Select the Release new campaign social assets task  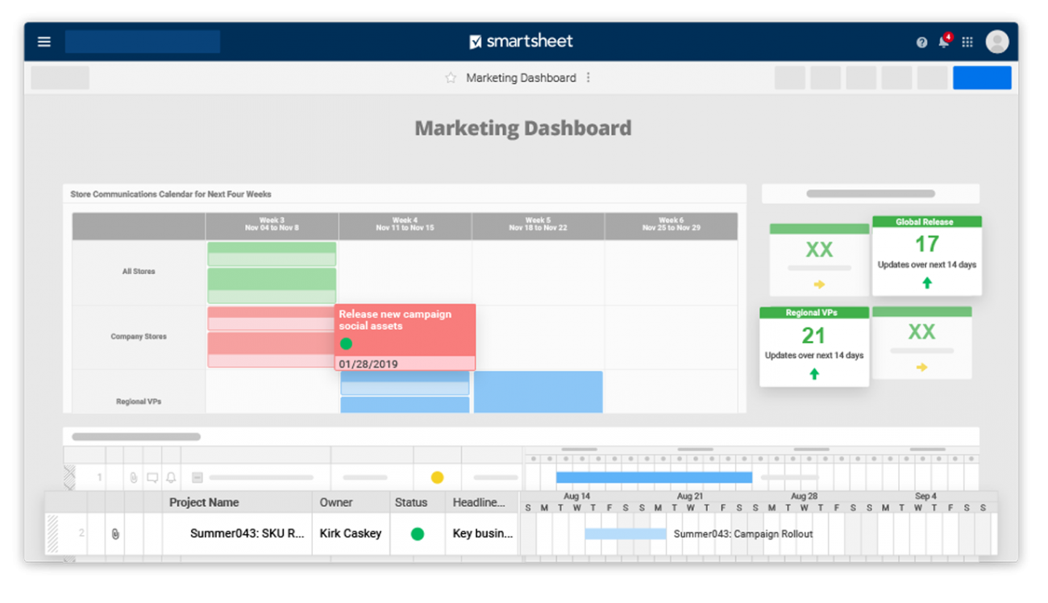point(405,332)
